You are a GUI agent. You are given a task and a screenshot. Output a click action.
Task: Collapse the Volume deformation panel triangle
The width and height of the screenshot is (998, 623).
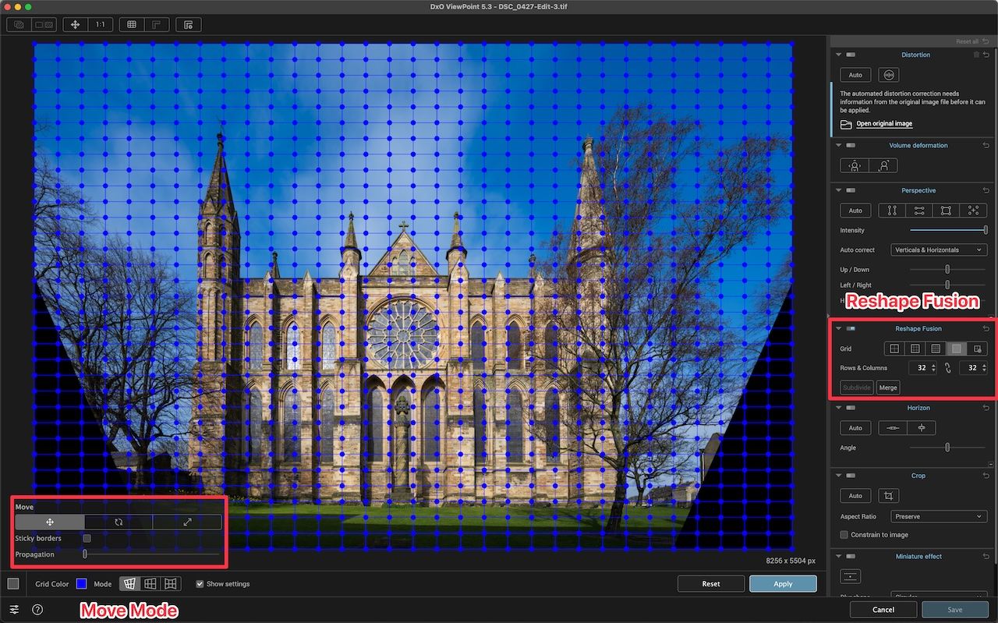pos(838,145)
